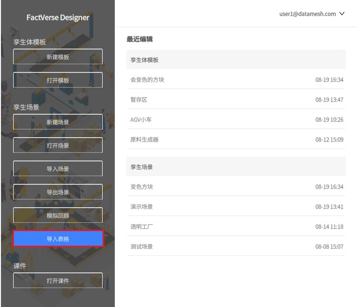Click the 08-19 10:26 timestamp
The height and width of the screenshot is (307, 357).
(x=329, y=120)
